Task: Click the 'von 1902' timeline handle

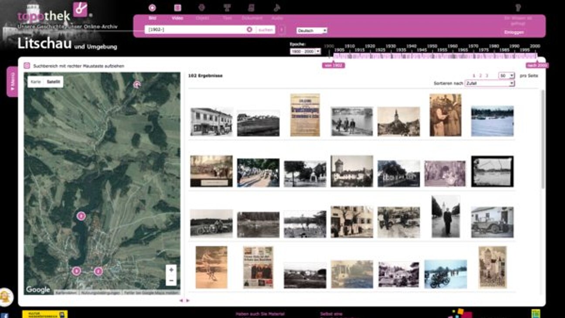Action: tap(334, 65)
